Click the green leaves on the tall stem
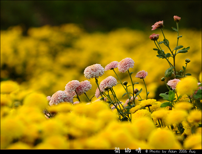Image resolution: width=202 pixels, height=154 pixels. coord(181,49)
